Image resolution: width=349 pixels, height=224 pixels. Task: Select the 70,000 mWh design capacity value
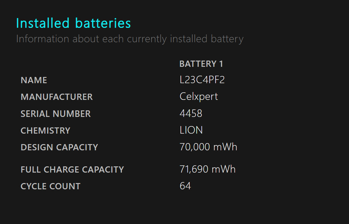point(208,147)
